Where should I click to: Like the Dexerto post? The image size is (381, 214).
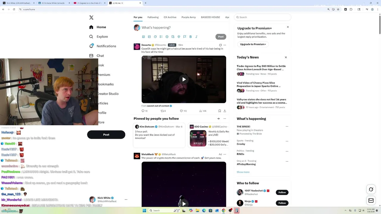click(183, 111)
